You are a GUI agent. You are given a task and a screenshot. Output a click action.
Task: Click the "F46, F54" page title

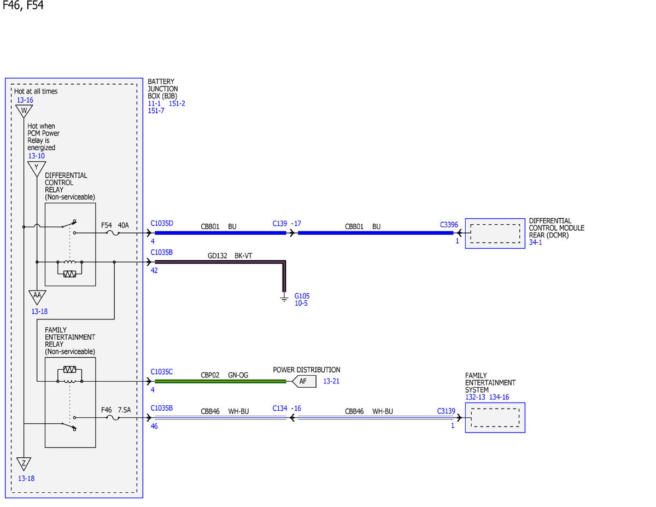(23, 6)
